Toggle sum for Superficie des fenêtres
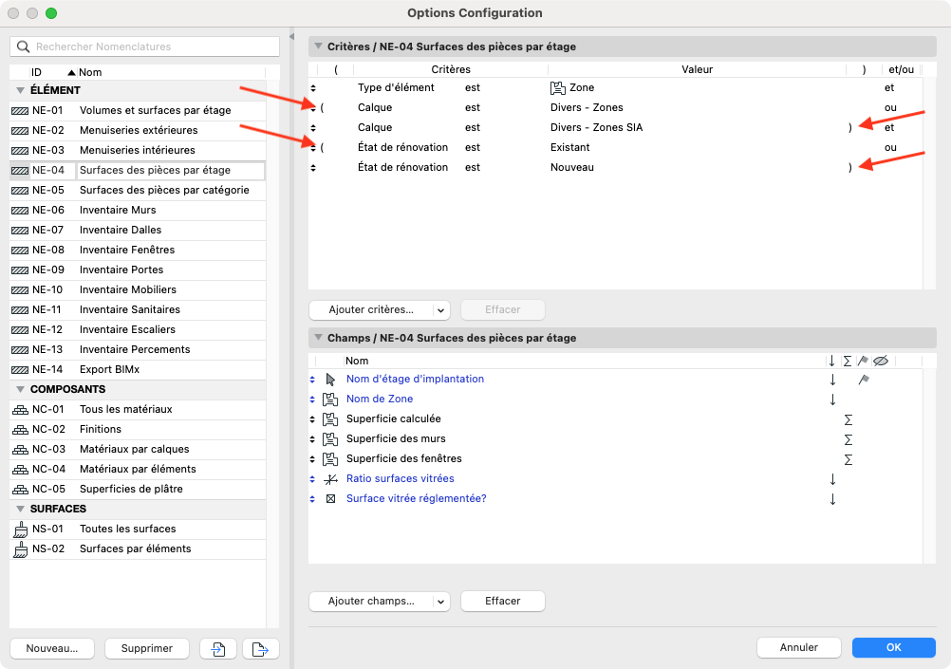The image size is (951, 669). (x=848, y=459)
